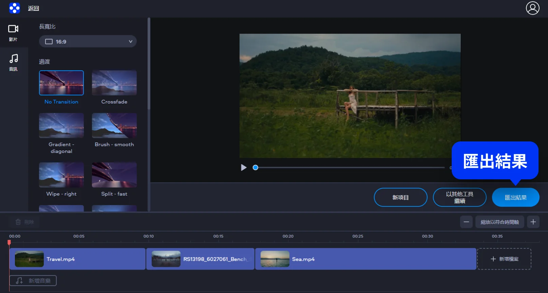The width and height of the screenshot is (548, 293).
Task: Zoom in the timeline with plus icon
Action: (x=533, y=222)
